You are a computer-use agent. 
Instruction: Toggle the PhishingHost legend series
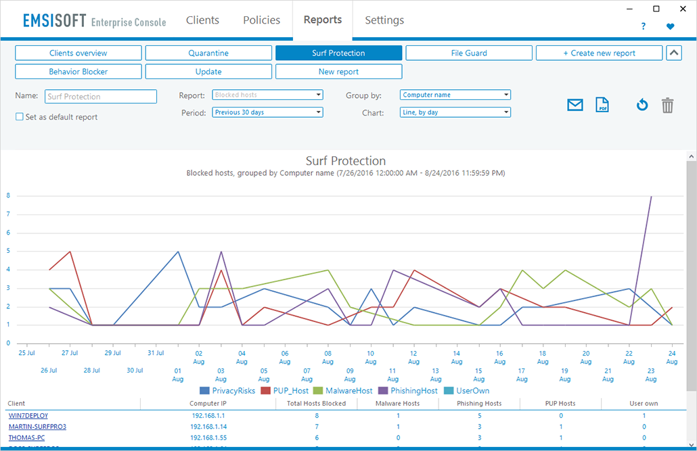click(408, 391)
